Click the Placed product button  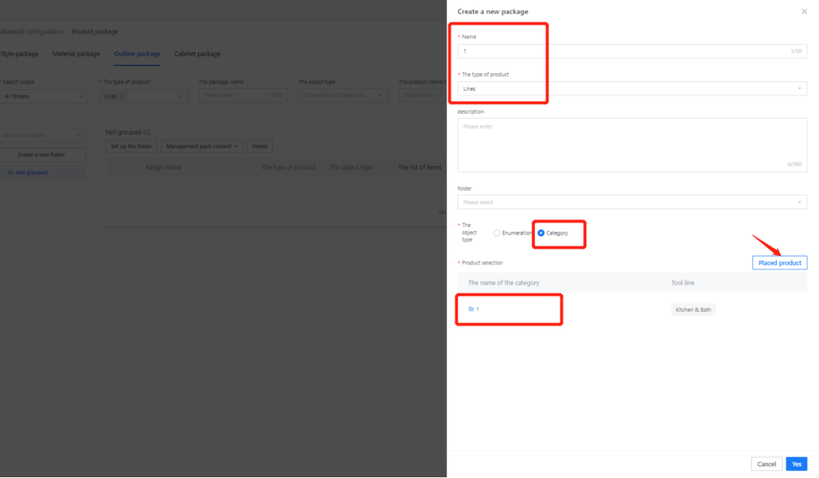[x=779, y=262]
